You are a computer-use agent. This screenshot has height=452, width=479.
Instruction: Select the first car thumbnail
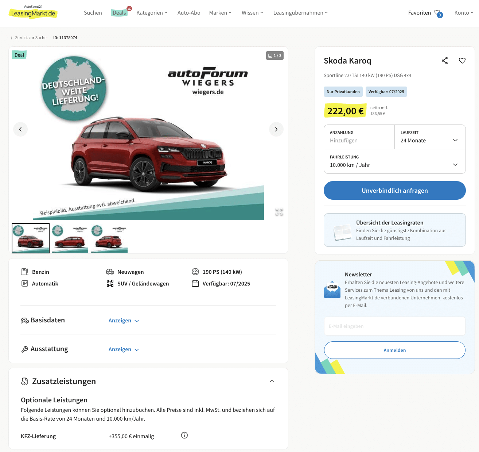(31, 238)
